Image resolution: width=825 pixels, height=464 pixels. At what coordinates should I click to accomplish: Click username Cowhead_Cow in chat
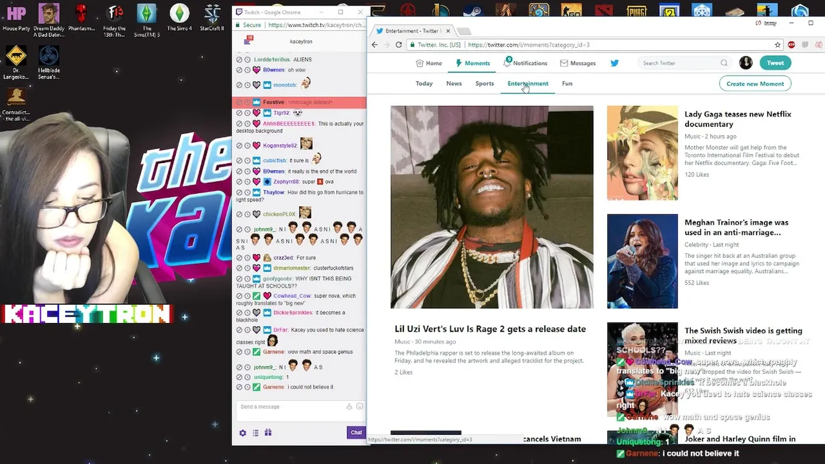click(x=293, y=296)
